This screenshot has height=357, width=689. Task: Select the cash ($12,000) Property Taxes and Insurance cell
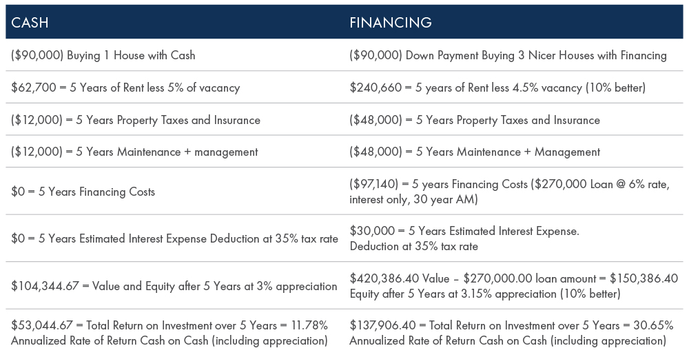point(175,120)
